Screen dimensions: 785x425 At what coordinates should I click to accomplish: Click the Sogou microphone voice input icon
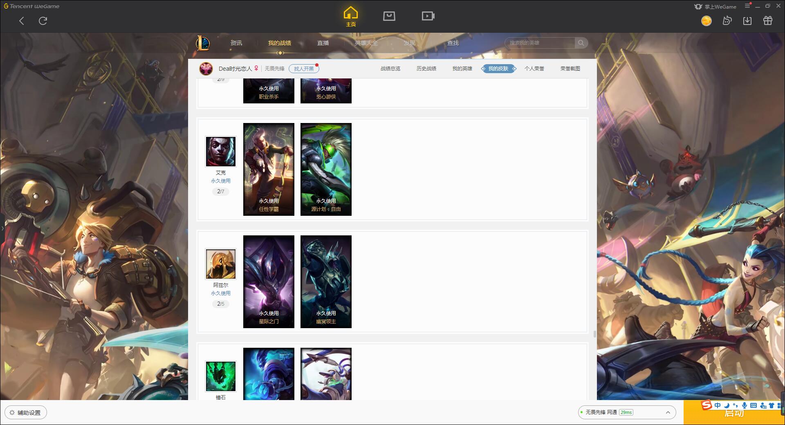click(x=745, y=405)
